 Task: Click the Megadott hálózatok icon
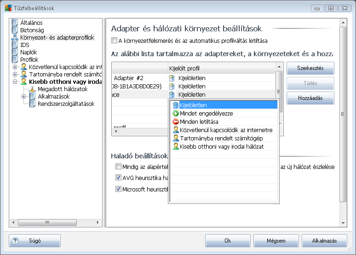tap(32, 89)
